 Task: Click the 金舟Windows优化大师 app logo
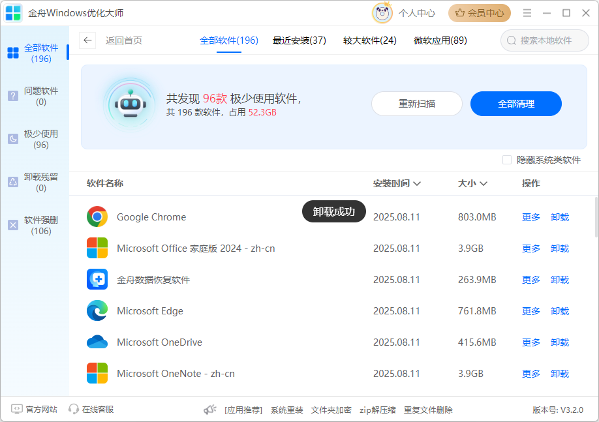click(13, 13)
